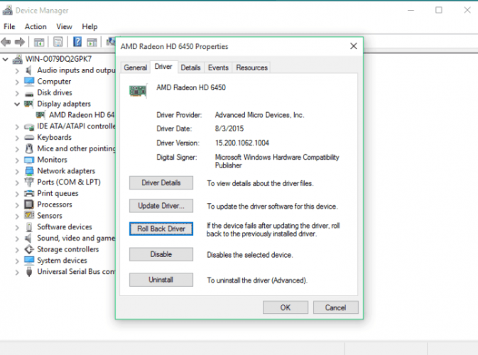Expand the Storage controllers node
Viewport: 478px width, 355px height.
[17, 250]
